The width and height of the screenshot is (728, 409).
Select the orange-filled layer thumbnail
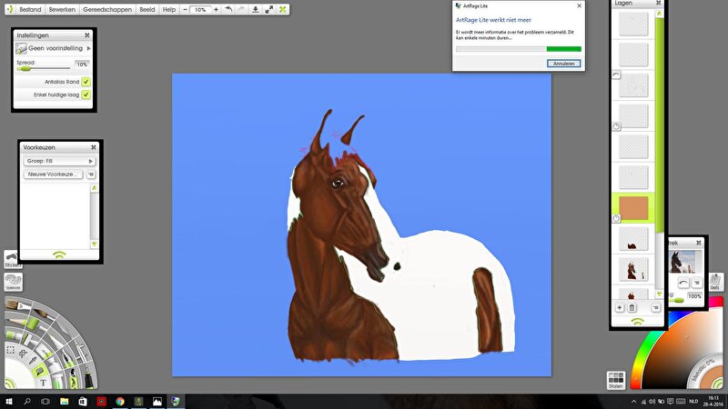click(632, 206)
